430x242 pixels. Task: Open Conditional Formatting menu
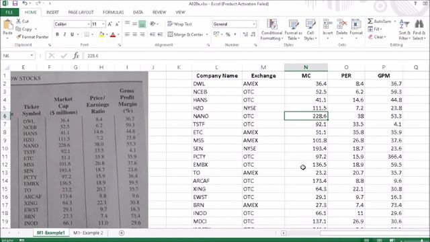[x=271, y=30]
